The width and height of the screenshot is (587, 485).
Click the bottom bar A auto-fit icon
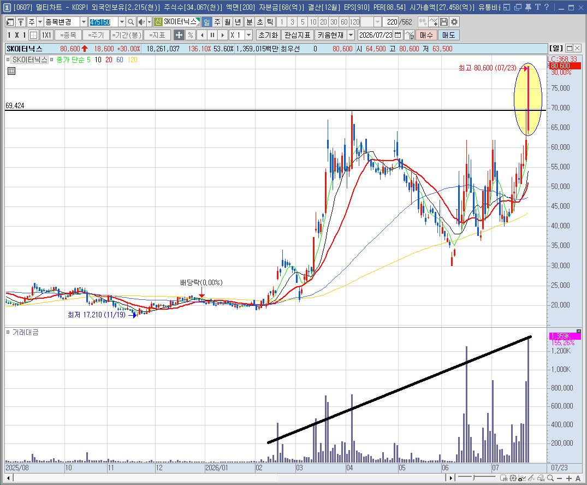(578, 478)
